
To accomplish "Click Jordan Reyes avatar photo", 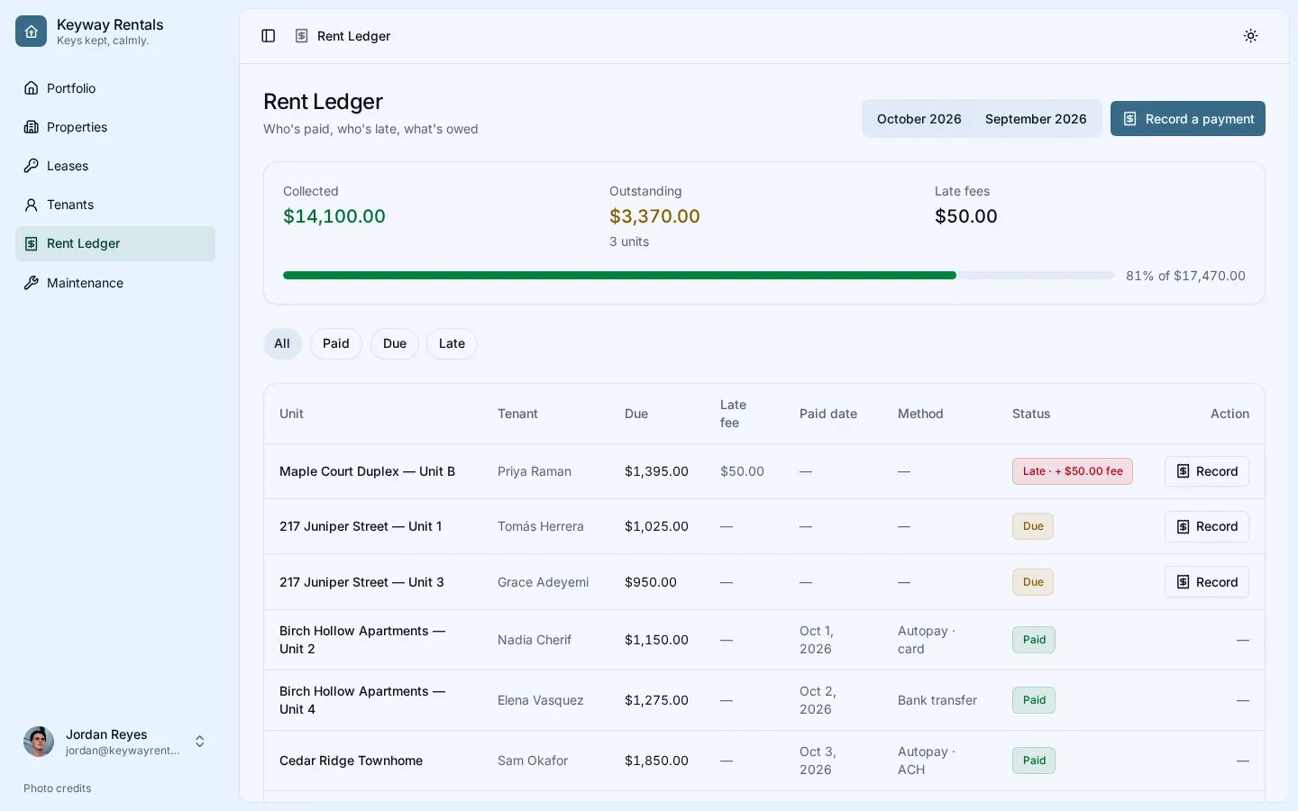I will [x=39, y=742].
